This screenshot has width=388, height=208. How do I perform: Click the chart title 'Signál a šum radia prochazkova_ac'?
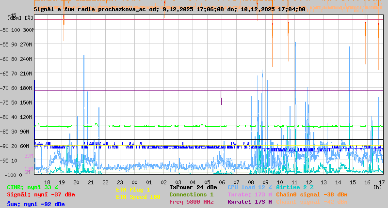[x=90, y=9]
